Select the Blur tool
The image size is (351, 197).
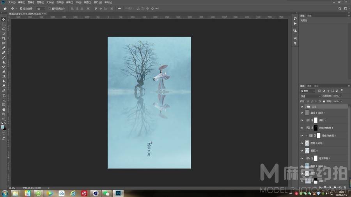(4, 81)
